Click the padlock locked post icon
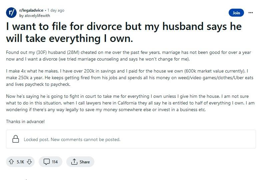 [16, 139]
